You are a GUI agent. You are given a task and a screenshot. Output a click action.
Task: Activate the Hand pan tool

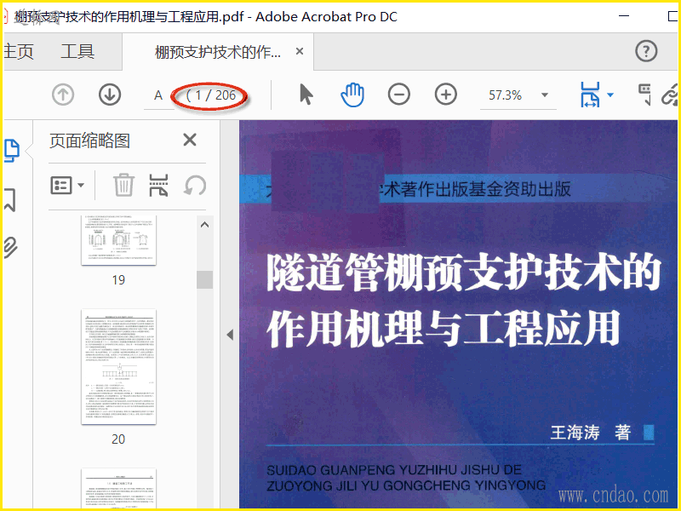[352, 95]
